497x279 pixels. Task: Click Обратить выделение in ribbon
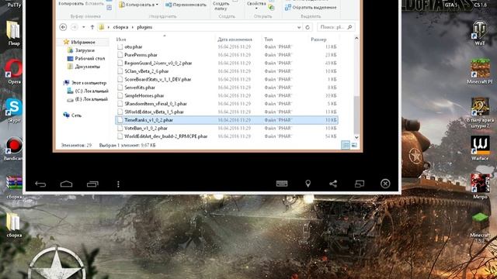click(311, 7)
